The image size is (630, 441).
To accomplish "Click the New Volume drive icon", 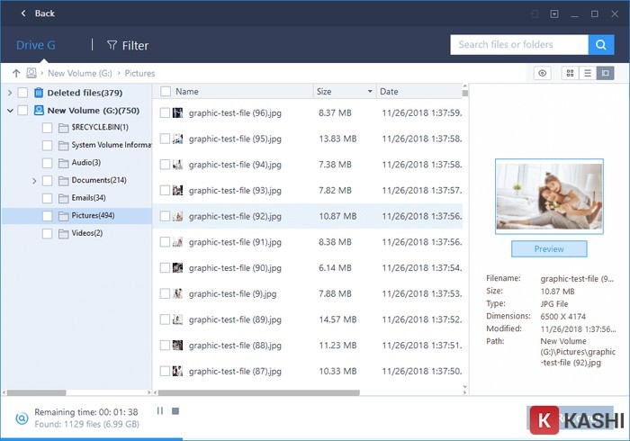I will tap(39, 110).
